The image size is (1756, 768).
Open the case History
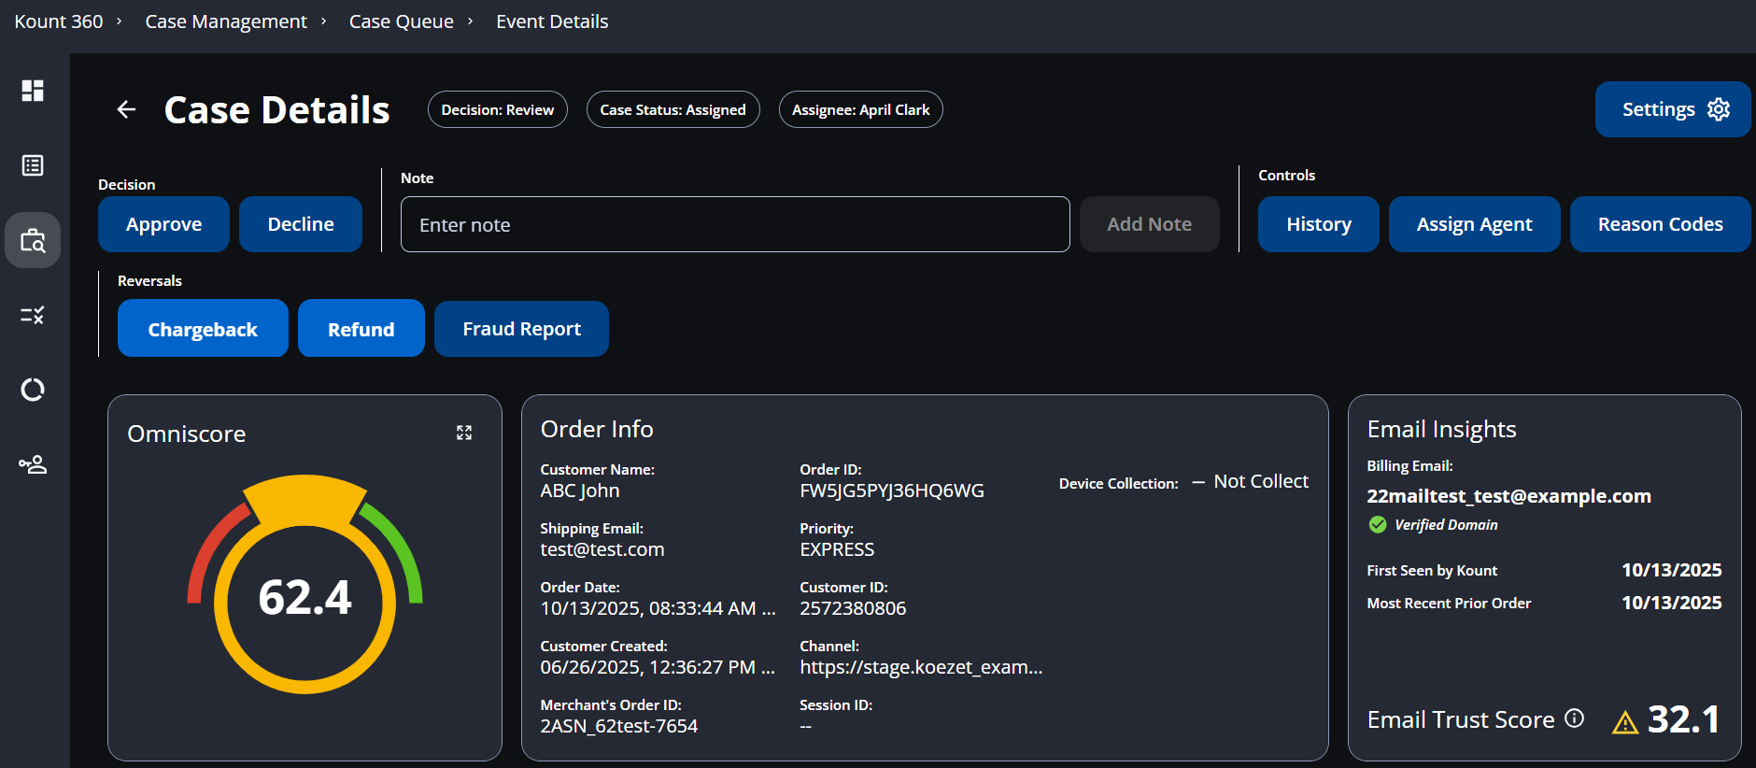point(1318,224)
